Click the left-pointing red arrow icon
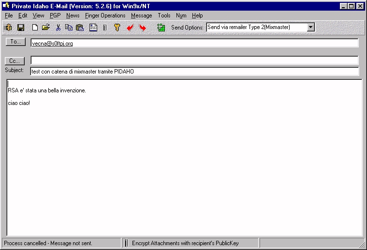 click(x=130, y=28)
